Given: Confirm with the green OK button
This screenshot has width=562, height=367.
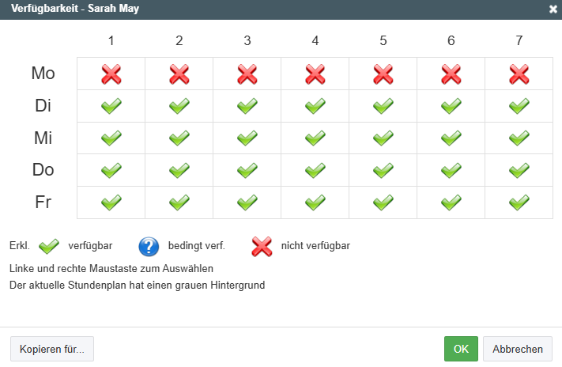Looking at the screenshot, I should click(x=461, y=349).
